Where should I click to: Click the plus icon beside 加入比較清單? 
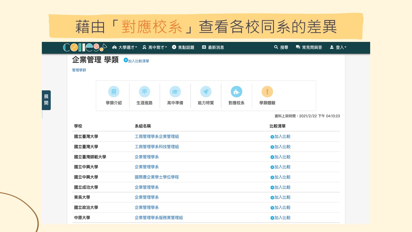[x=126, y=60]
